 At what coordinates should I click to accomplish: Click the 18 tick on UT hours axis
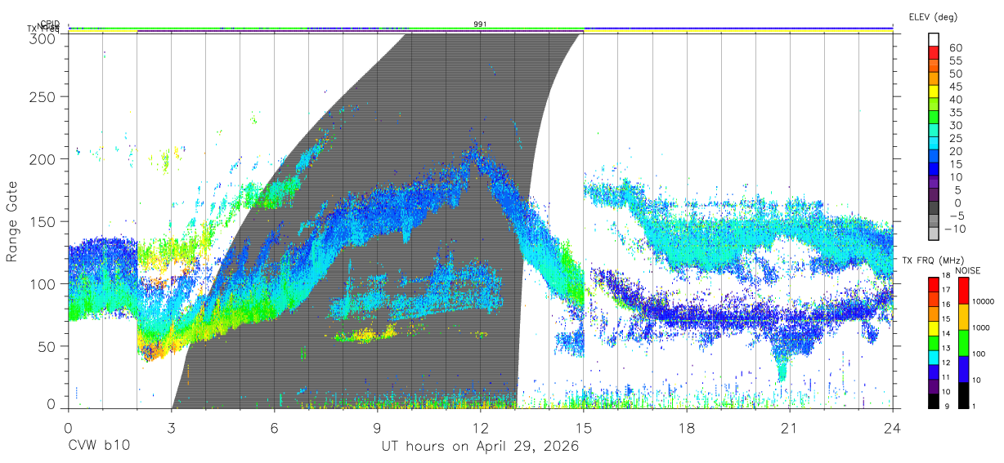coord(687,427)
